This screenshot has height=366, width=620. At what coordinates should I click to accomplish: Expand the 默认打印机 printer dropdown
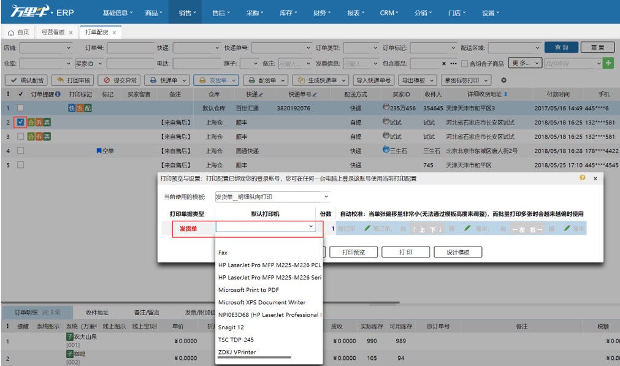266,227
